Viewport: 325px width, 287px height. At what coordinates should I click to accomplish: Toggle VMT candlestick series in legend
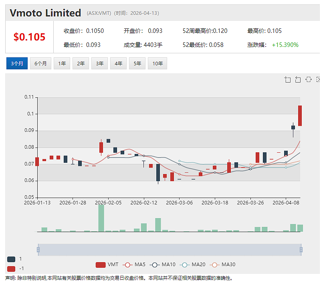coord(107,265)
